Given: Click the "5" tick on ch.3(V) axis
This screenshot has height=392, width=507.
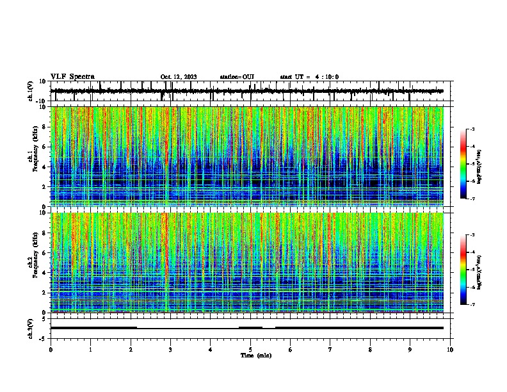Looking at the screenshot, I should click(44, 319).
